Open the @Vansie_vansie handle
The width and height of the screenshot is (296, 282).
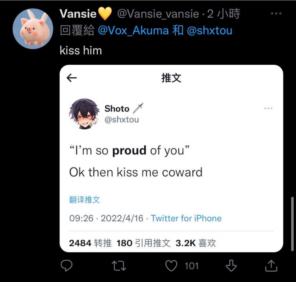pos(158,14)
